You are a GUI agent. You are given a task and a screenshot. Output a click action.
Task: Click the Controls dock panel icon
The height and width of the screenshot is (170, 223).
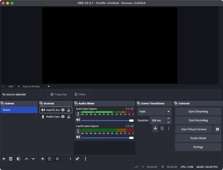[x=176, y=104]
